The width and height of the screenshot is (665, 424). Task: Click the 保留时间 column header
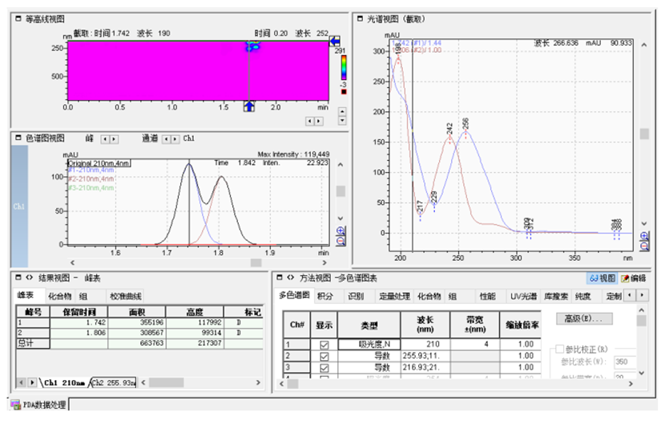click(x=79, y=312)
